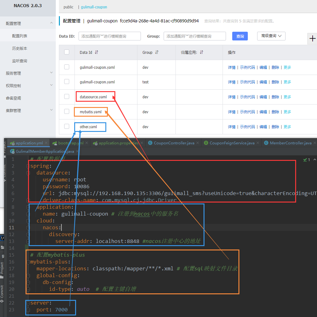Sort by 归属应用 column

coord(201,52)
